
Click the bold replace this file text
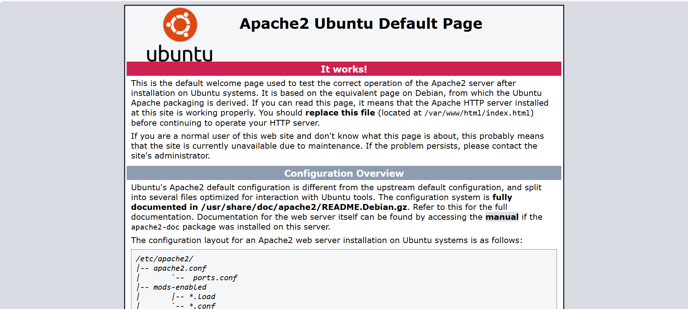340,113
